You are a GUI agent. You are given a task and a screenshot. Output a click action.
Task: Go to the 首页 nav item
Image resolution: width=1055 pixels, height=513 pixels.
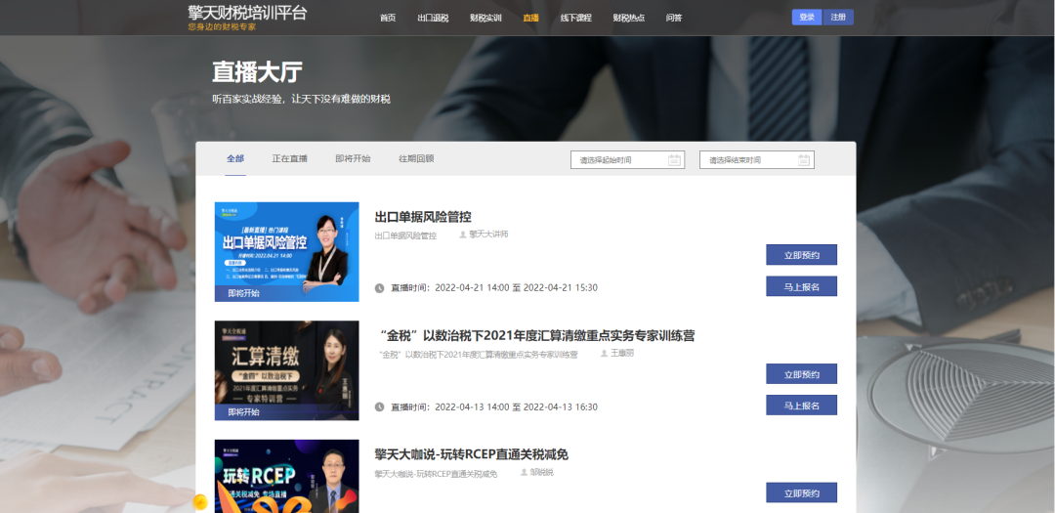(x=388, y=18)
